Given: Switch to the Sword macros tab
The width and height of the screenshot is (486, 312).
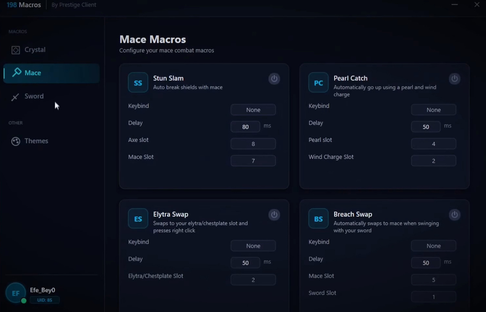Looking at the screenshot, I should tap(34, 96).
